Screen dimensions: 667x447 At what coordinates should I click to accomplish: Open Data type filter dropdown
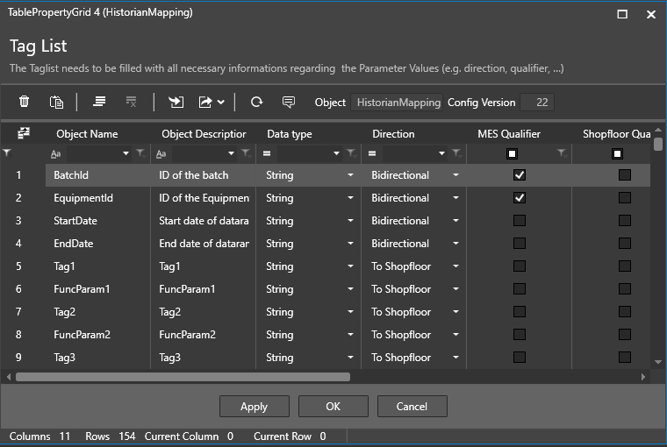click(x=336, y=153)
